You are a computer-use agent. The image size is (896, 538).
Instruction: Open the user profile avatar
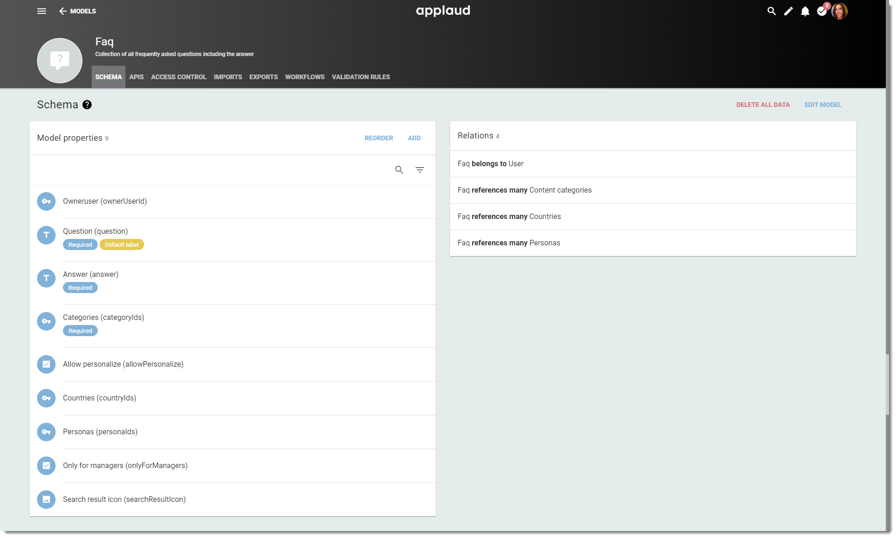pos(840,11)
